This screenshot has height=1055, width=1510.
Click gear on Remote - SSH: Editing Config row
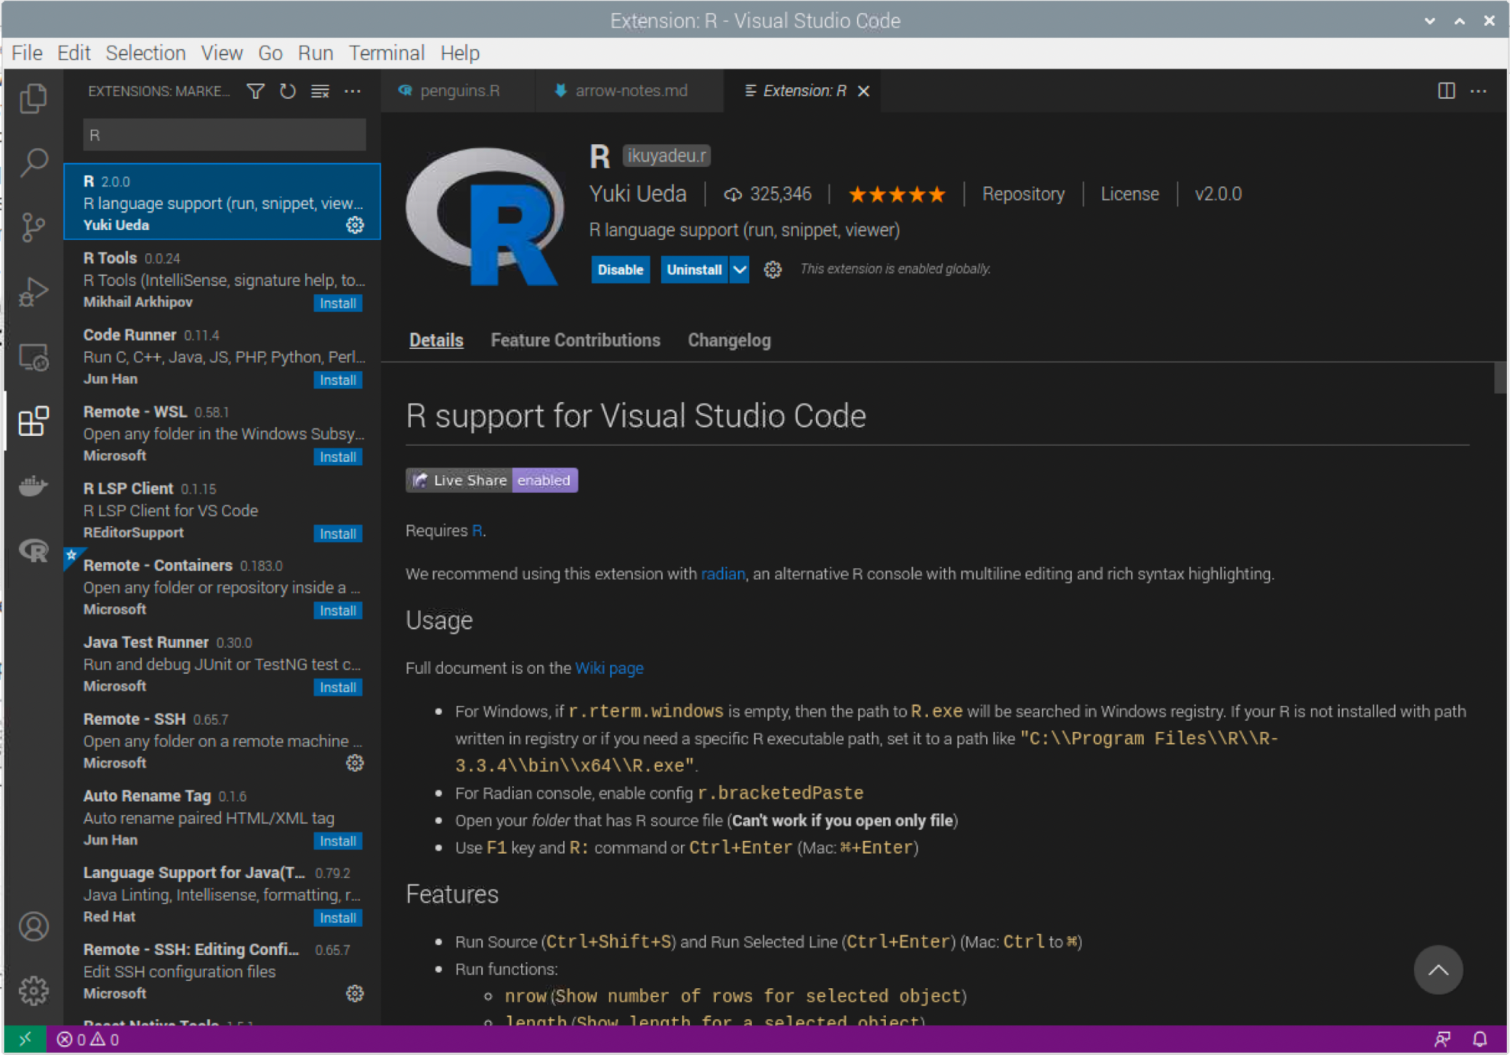click(x=355, y=993)
